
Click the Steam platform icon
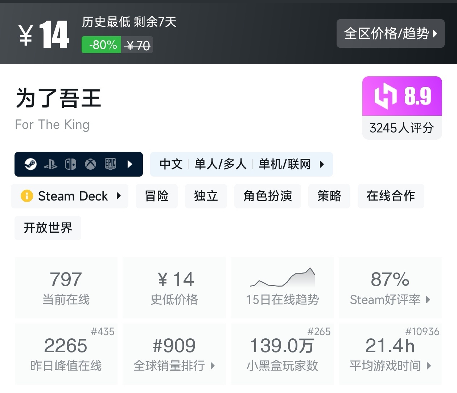click(30, 164)
